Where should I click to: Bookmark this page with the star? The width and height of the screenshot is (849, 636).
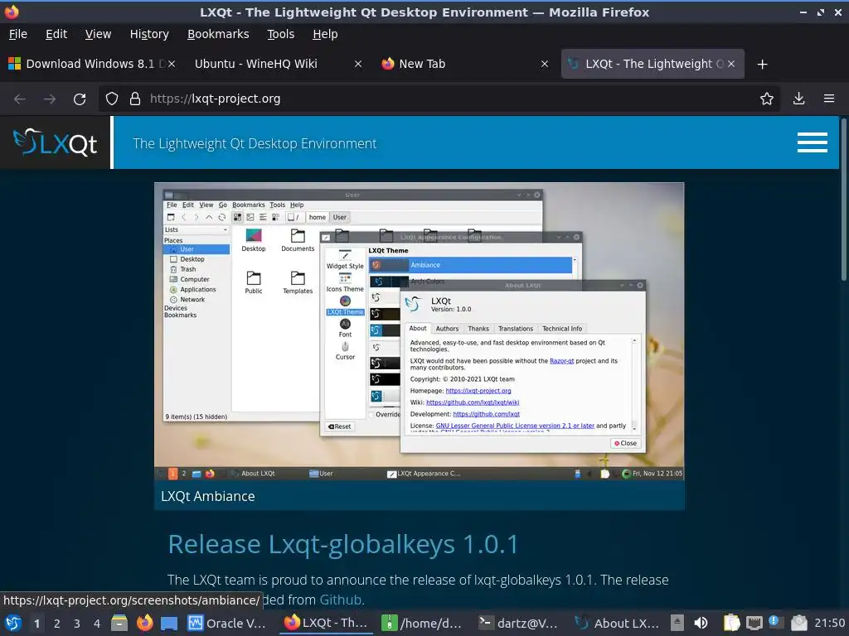(x=767, y=99)
